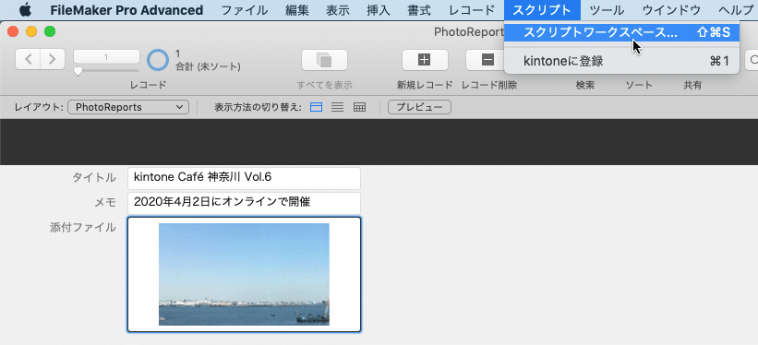
Task: Open the ヘルプ menu
Action: (736, 9)
